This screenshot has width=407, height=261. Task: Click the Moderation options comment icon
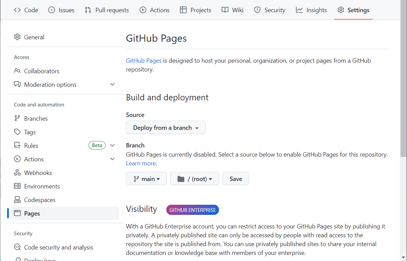pos(17,84)
